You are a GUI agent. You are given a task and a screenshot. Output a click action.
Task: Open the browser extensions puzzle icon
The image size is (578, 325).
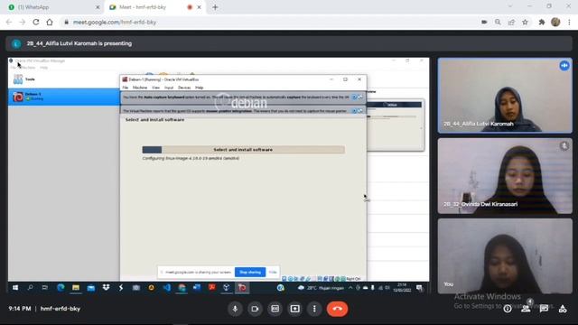[x=542, y=22]
